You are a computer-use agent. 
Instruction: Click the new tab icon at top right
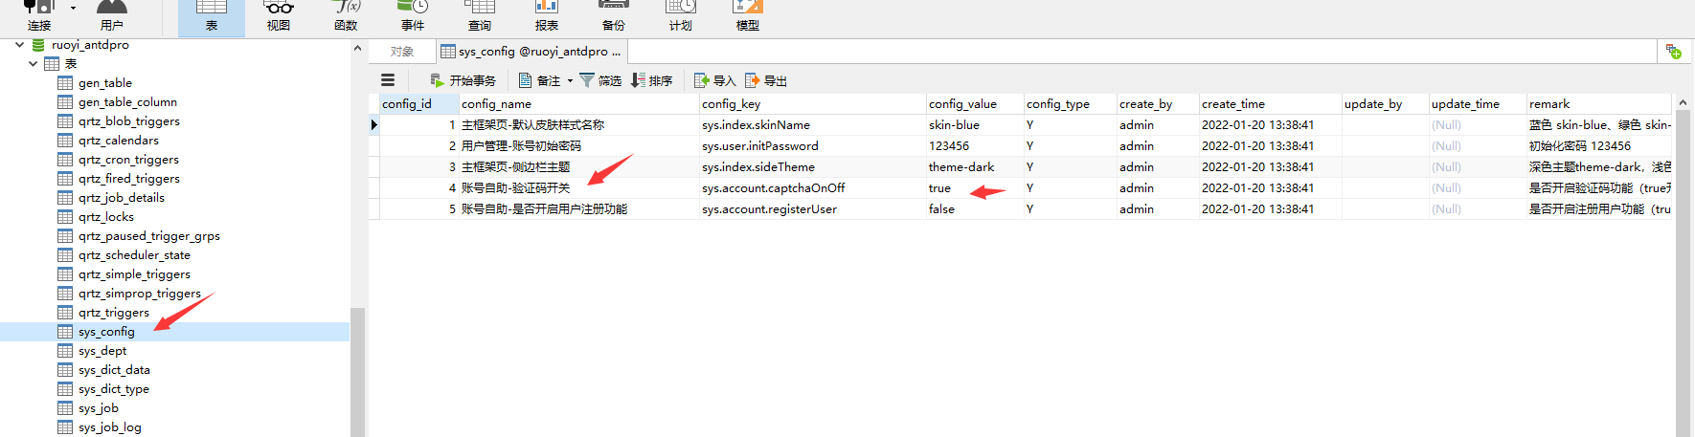coord(1674,52)
